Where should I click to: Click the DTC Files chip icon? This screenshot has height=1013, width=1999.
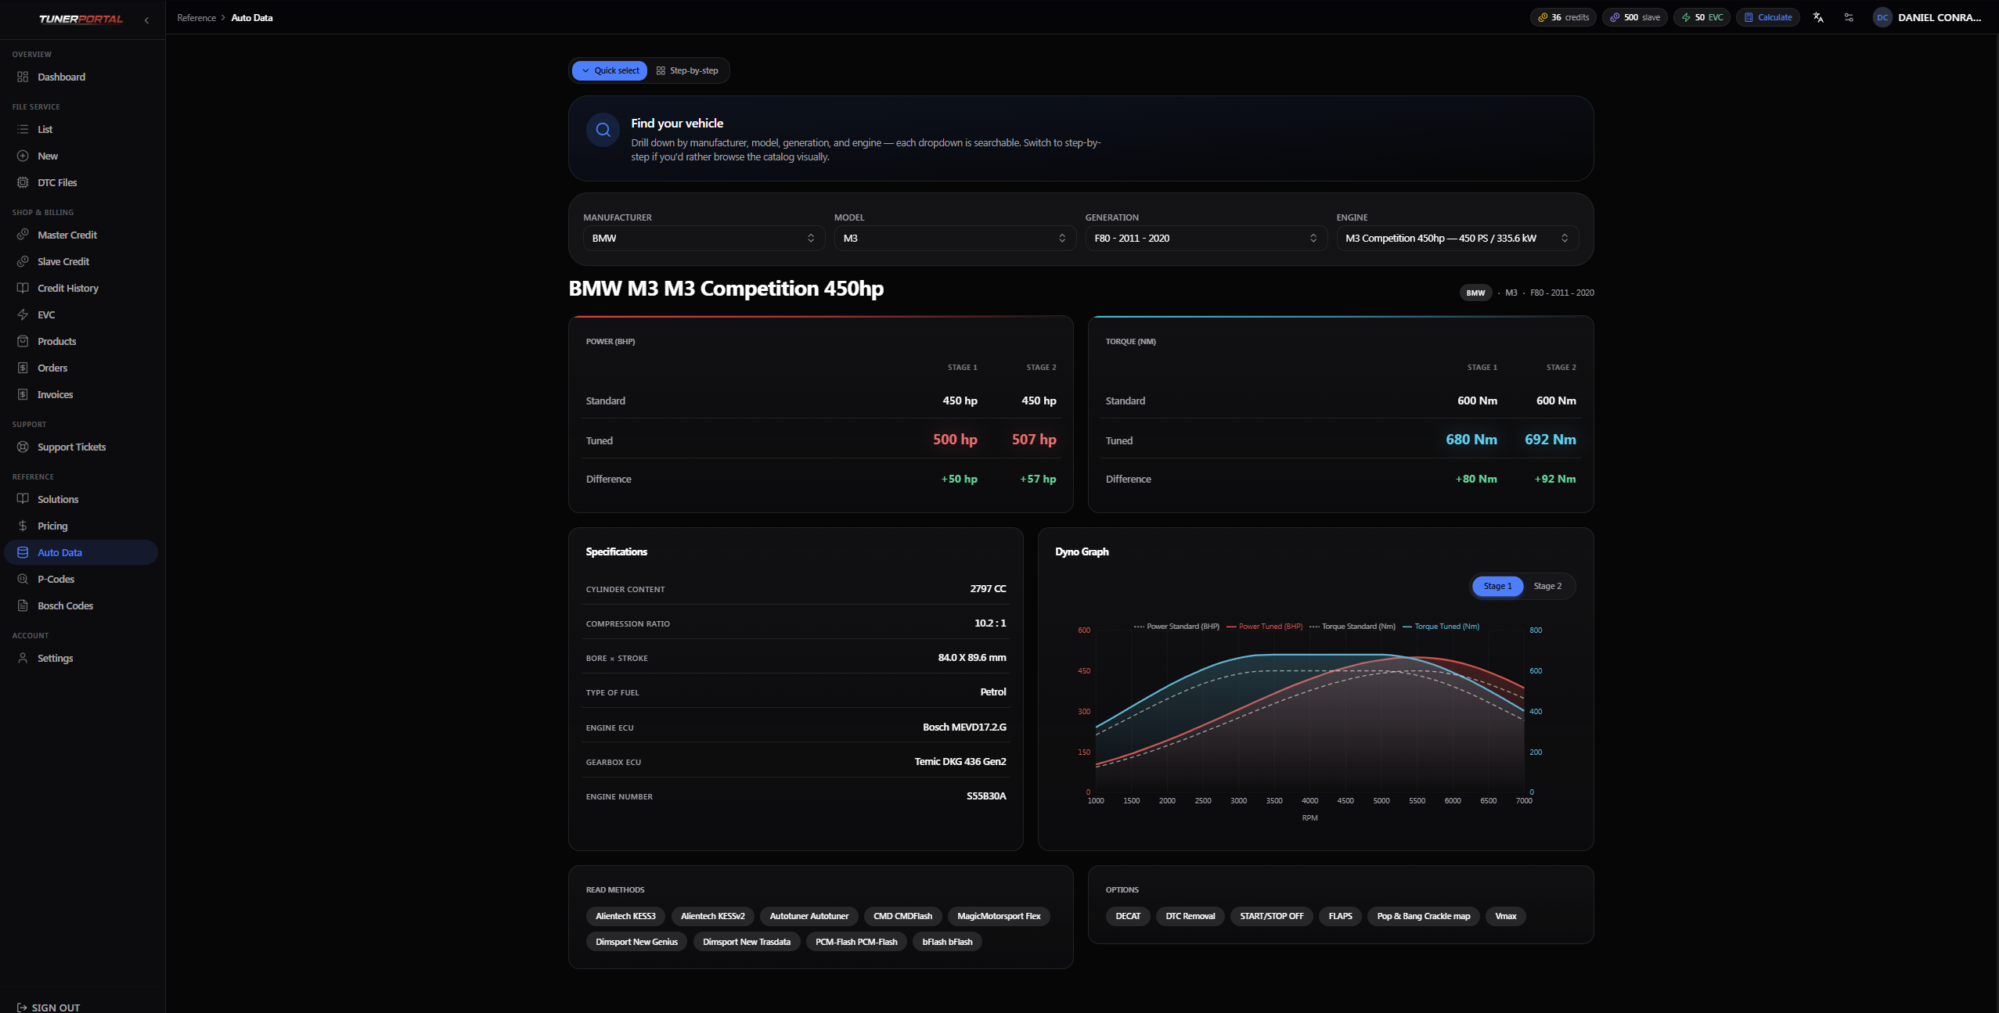(23, 182)
